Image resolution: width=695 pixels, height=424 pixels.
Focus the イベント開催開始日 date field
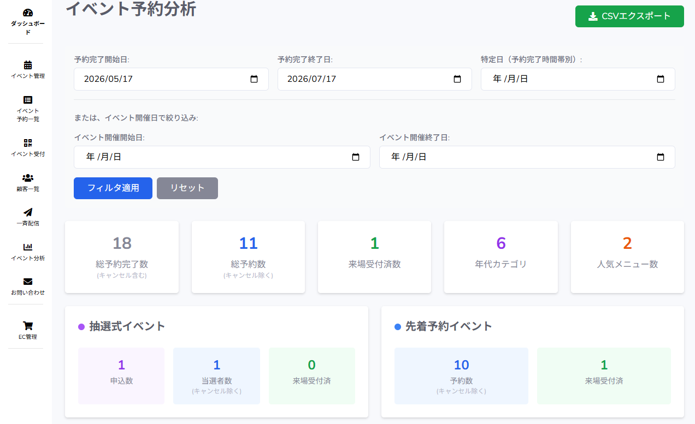pos(222,157)
